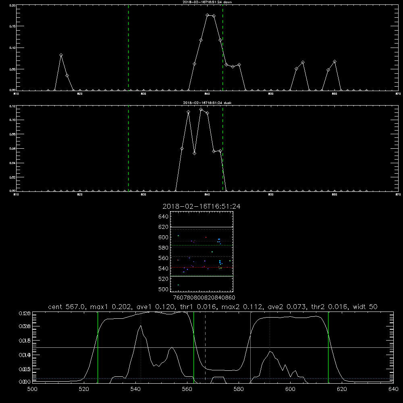
Task: Click the lower red dotted line in scatter plot
Action: click(201, 268)
